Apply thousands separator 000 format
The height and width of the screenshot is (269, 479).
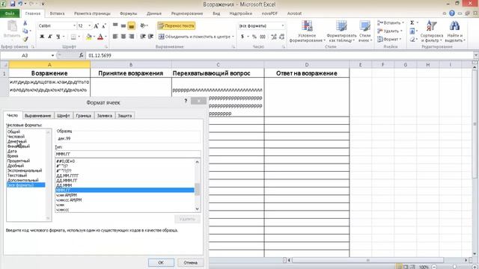[263, 37]
